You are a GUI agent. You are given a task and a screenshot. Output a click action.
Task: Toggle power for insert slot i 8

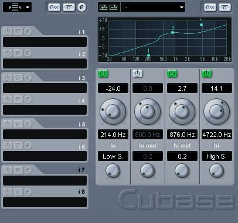coord(7,192)
